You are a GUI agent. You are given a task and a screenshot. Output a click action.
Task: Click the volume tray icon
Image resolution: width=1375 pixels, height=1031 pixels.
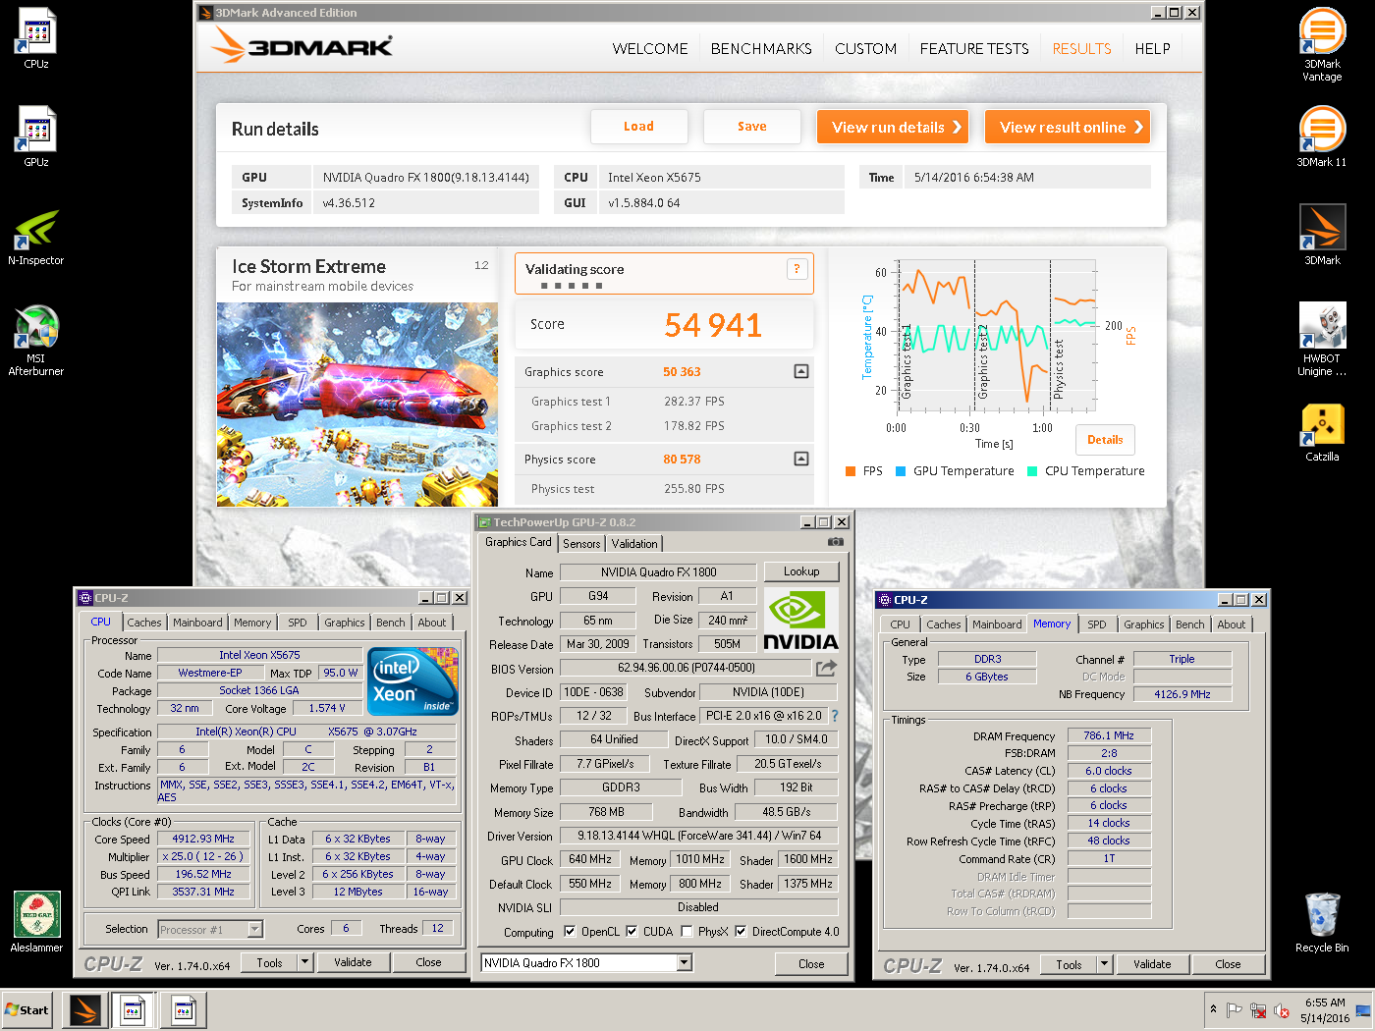point(1281,1010)
